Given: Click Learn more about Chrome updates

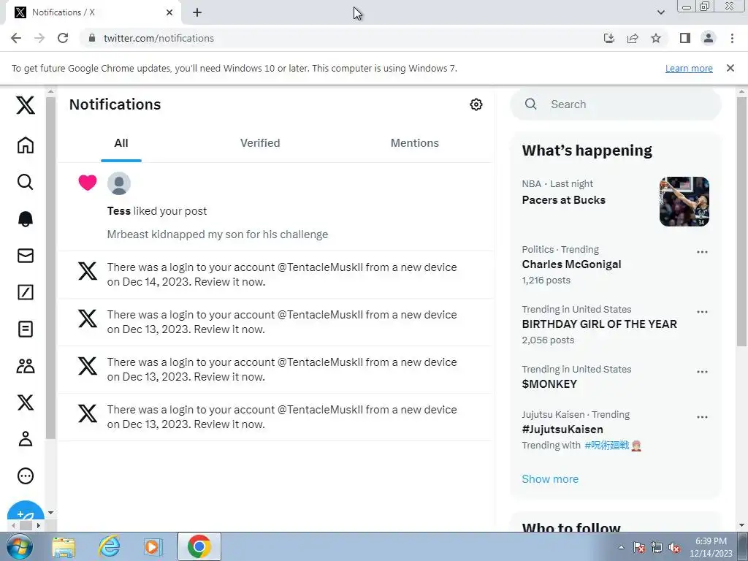Looking at the screenshot, I should tap(689, 68).
